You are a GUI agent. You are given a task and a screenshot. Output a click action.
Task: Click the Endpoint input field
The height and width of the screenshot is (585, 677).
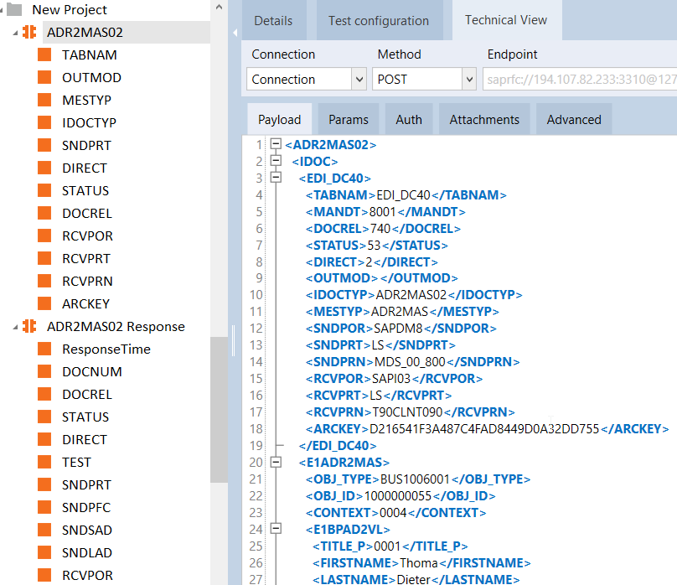[578, 80]
